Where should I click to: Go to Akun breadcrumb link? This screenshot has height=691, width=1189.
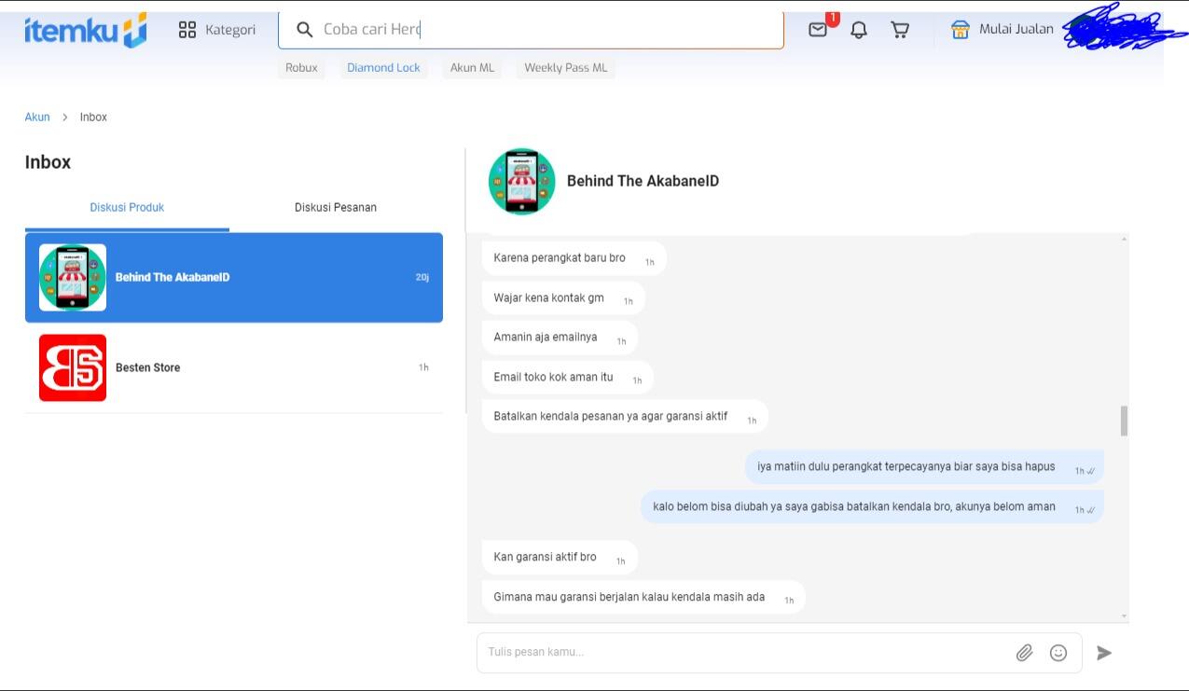click(x=37, y=117)
